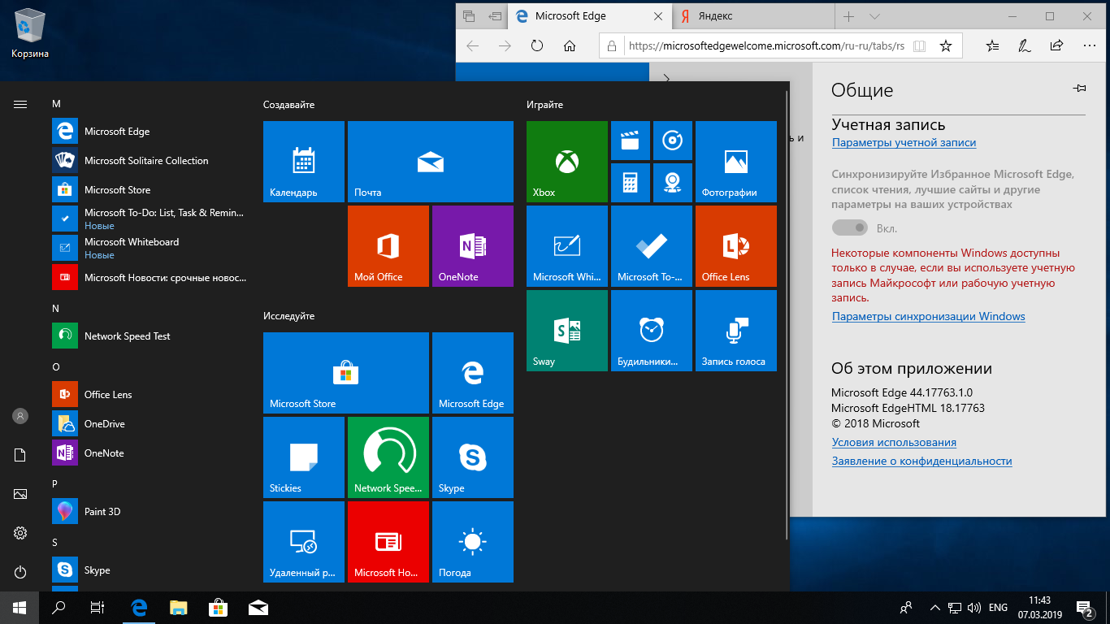The image size is (1110, 624).
Task: Open the Будильники alarms tile
Action: (652, 331)
